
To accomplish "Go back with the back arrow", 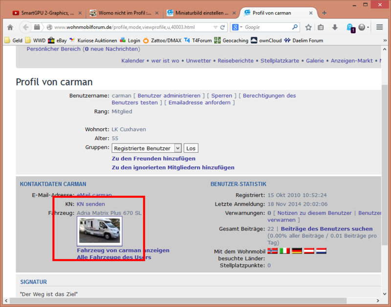I will pyautogui.click(x=25, y=27).
